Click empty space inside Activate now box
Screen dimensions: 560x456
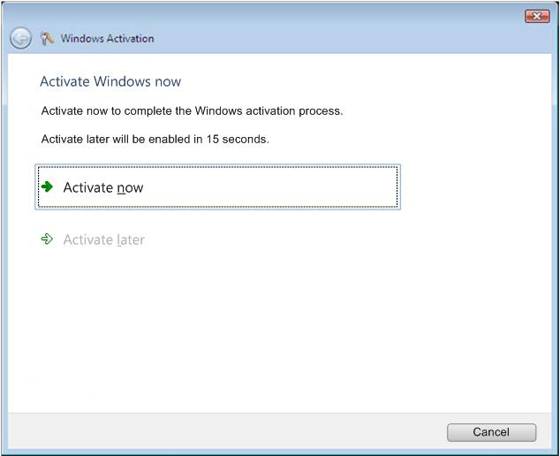tap(271, 186)
